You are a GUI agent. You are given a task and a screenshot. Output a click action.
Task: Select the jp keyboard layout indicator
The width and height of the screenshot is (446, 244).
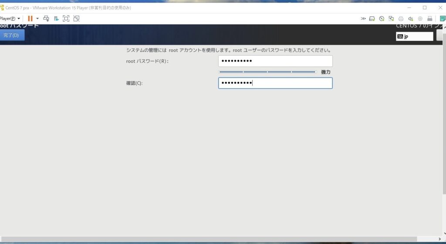coord(415,36)
